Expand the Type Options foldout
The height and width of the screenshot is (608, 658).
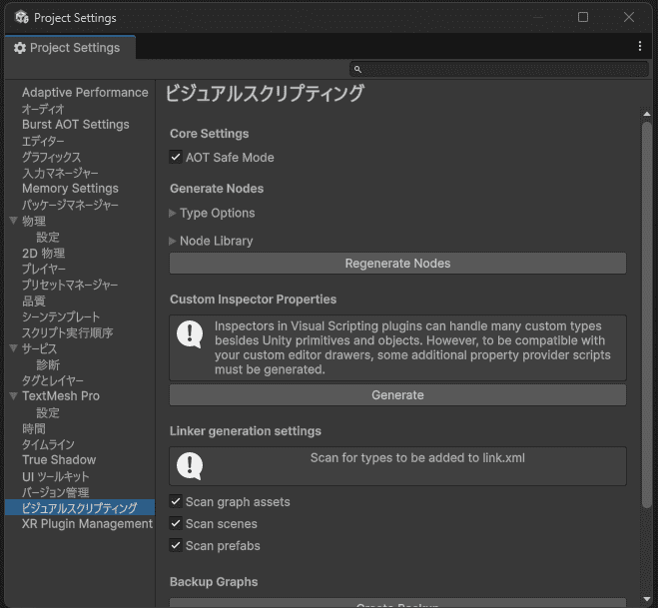(x=173, y=214)
